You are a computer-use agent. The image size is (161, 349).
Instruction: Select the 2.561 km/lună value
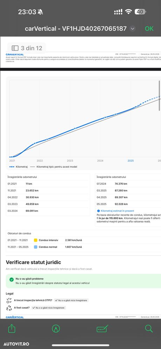tap(73, 240)
